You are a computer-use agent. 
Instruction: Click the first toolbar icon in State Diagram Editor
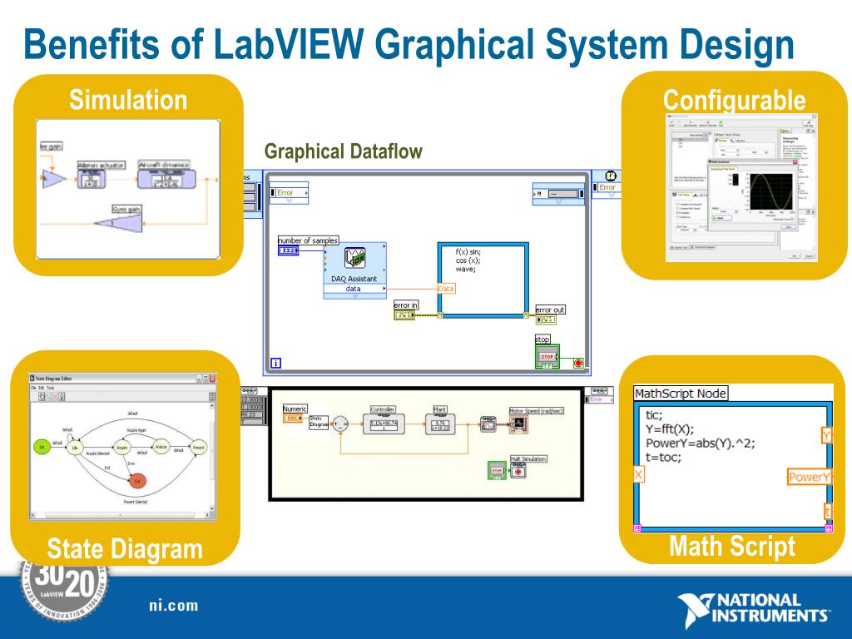coord(42,396)
